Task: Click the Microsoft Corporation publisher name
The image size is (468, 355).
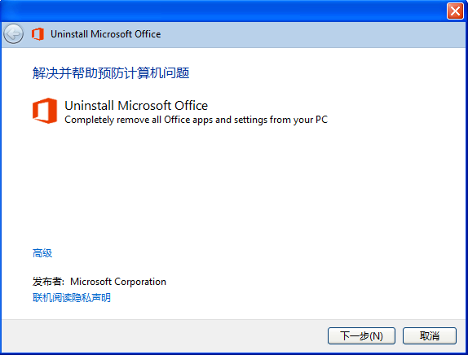Action: pos(118,282)
